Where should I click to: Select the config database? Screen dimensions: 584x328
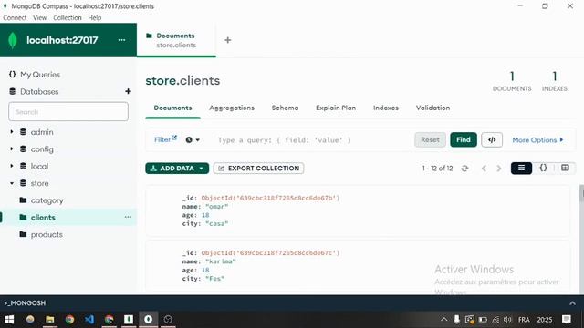tap(42, 149)
